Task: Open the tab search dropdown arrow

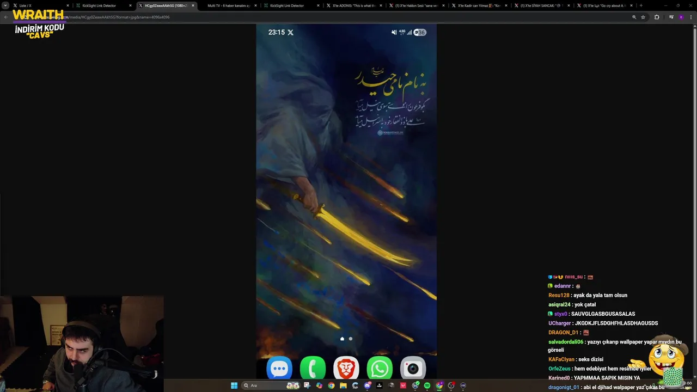Action: 6,5
